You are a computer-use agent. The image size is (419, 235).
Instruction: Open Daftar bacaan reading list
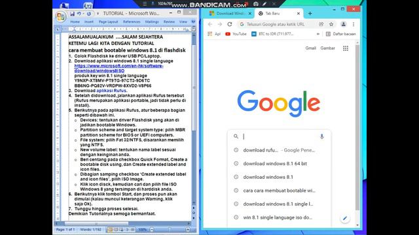coord(340,34)
